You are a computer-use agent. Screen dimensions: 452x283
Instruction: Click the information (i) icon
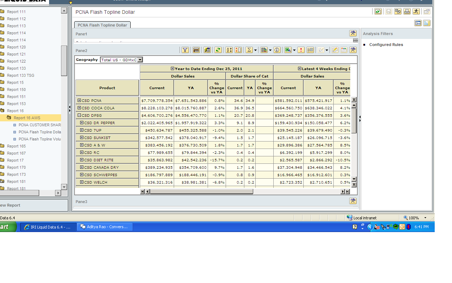(277, 50)
